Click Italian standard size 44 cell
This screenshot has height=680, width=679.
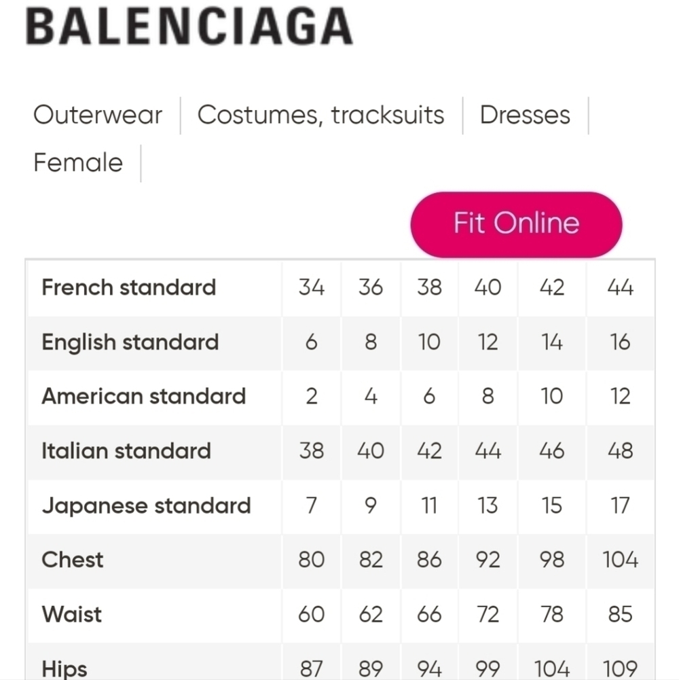click(488, 451)
